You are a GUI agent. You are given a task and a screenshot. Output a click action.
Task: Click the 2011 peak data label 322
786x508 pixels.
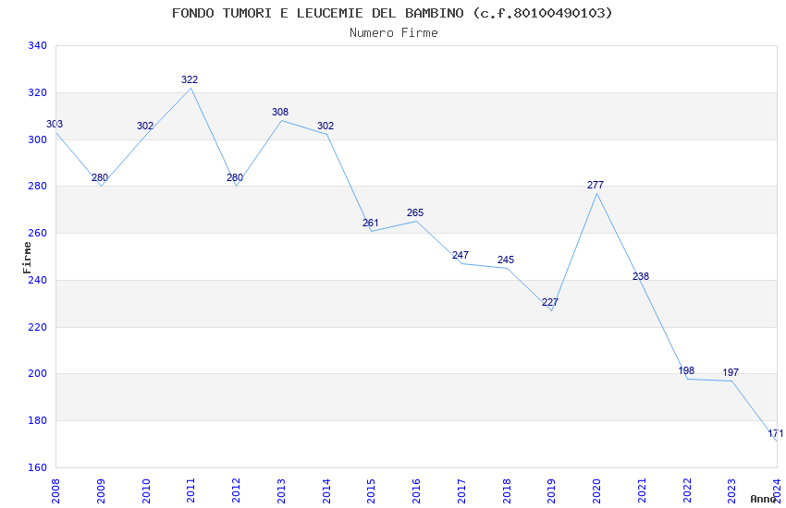tap(190, 80)
